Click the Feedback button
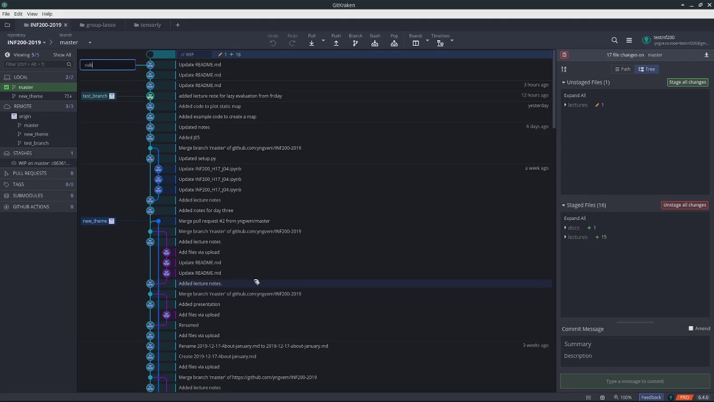Screen dimensions: 714x402 coord(651,398)
